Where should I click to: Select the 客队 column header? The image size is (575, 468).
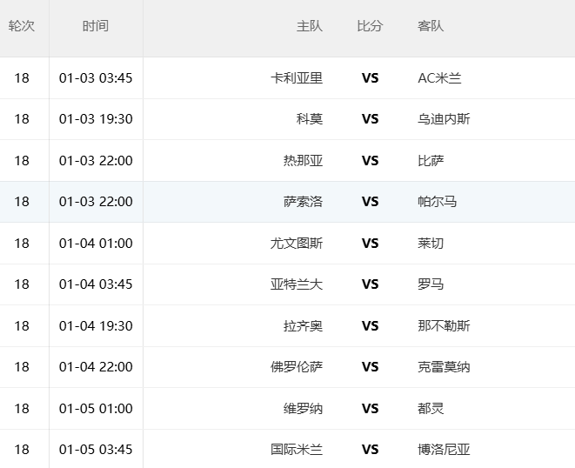click(431, 26)
